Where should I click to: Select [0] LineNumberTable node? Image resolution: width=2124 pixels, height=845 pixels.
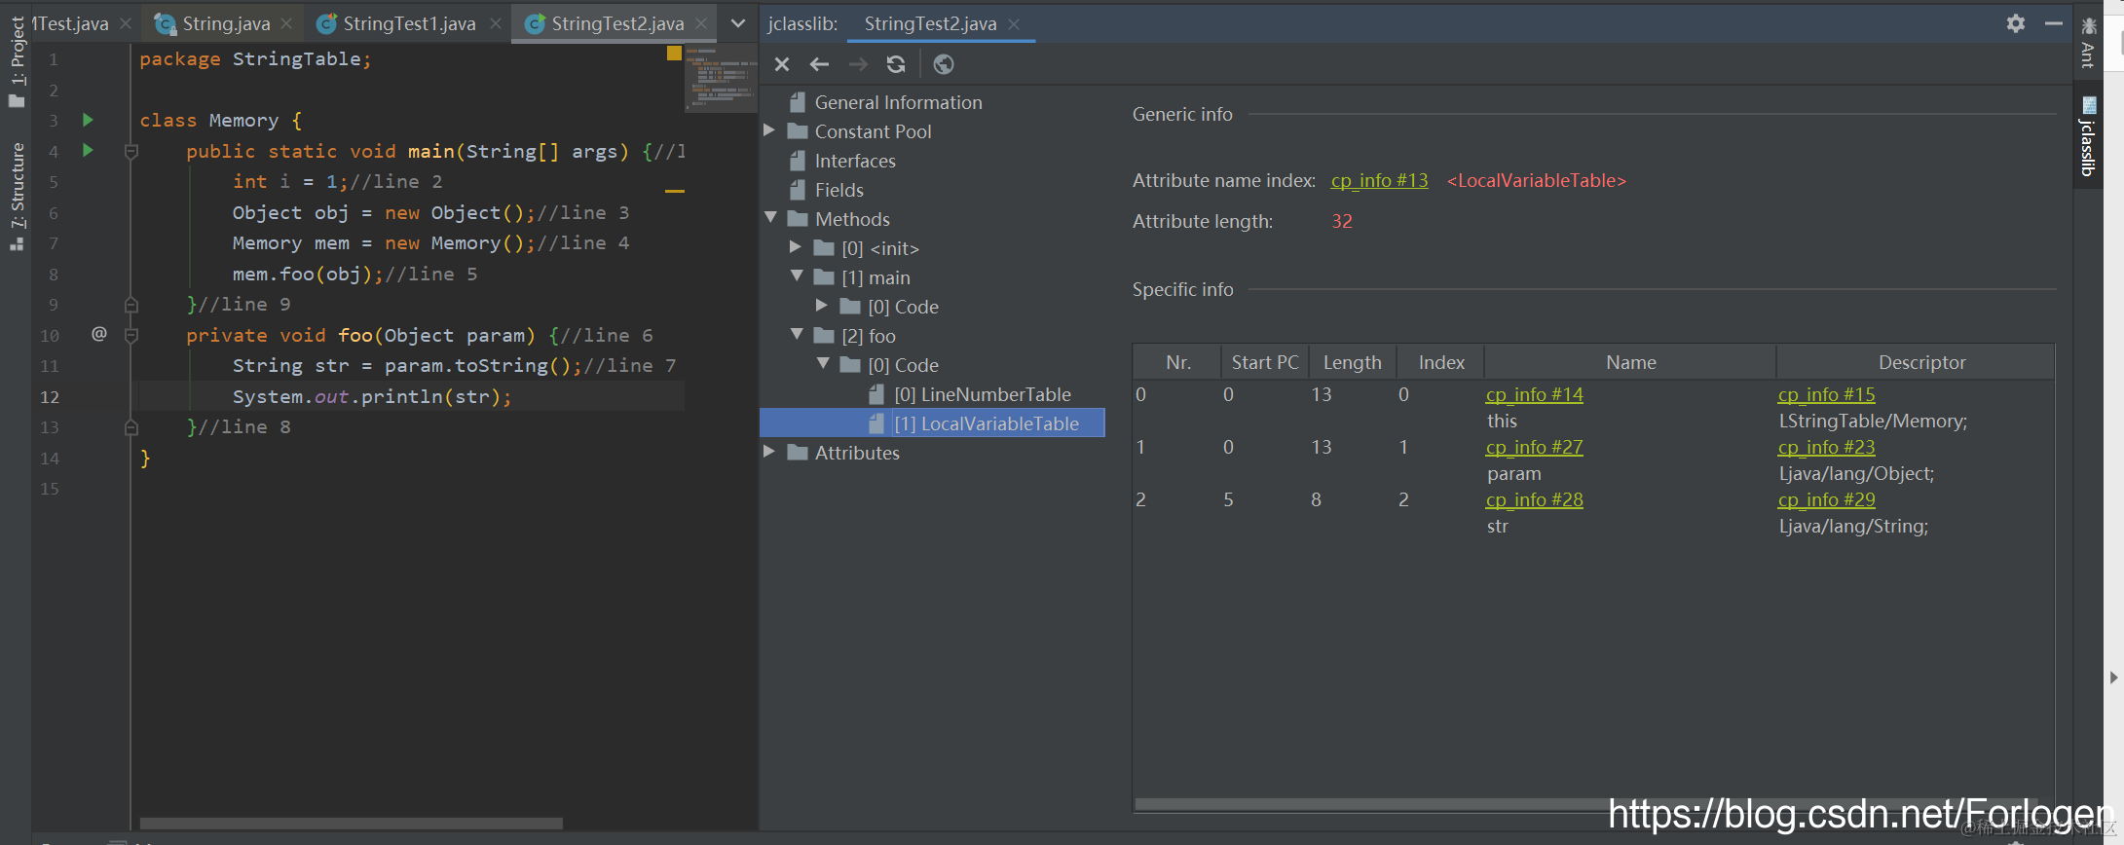pos(983,394)
